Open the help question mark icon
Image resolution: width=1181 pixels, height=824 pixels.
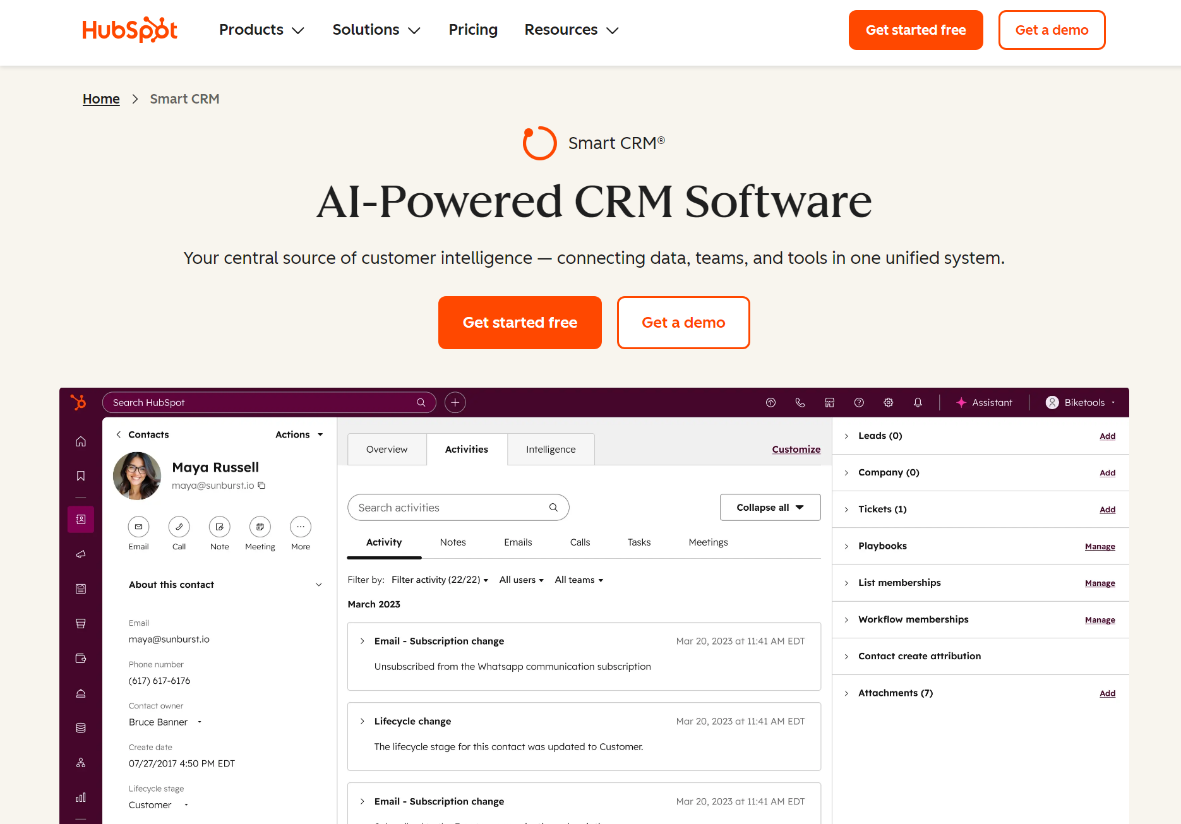[859, 403]
